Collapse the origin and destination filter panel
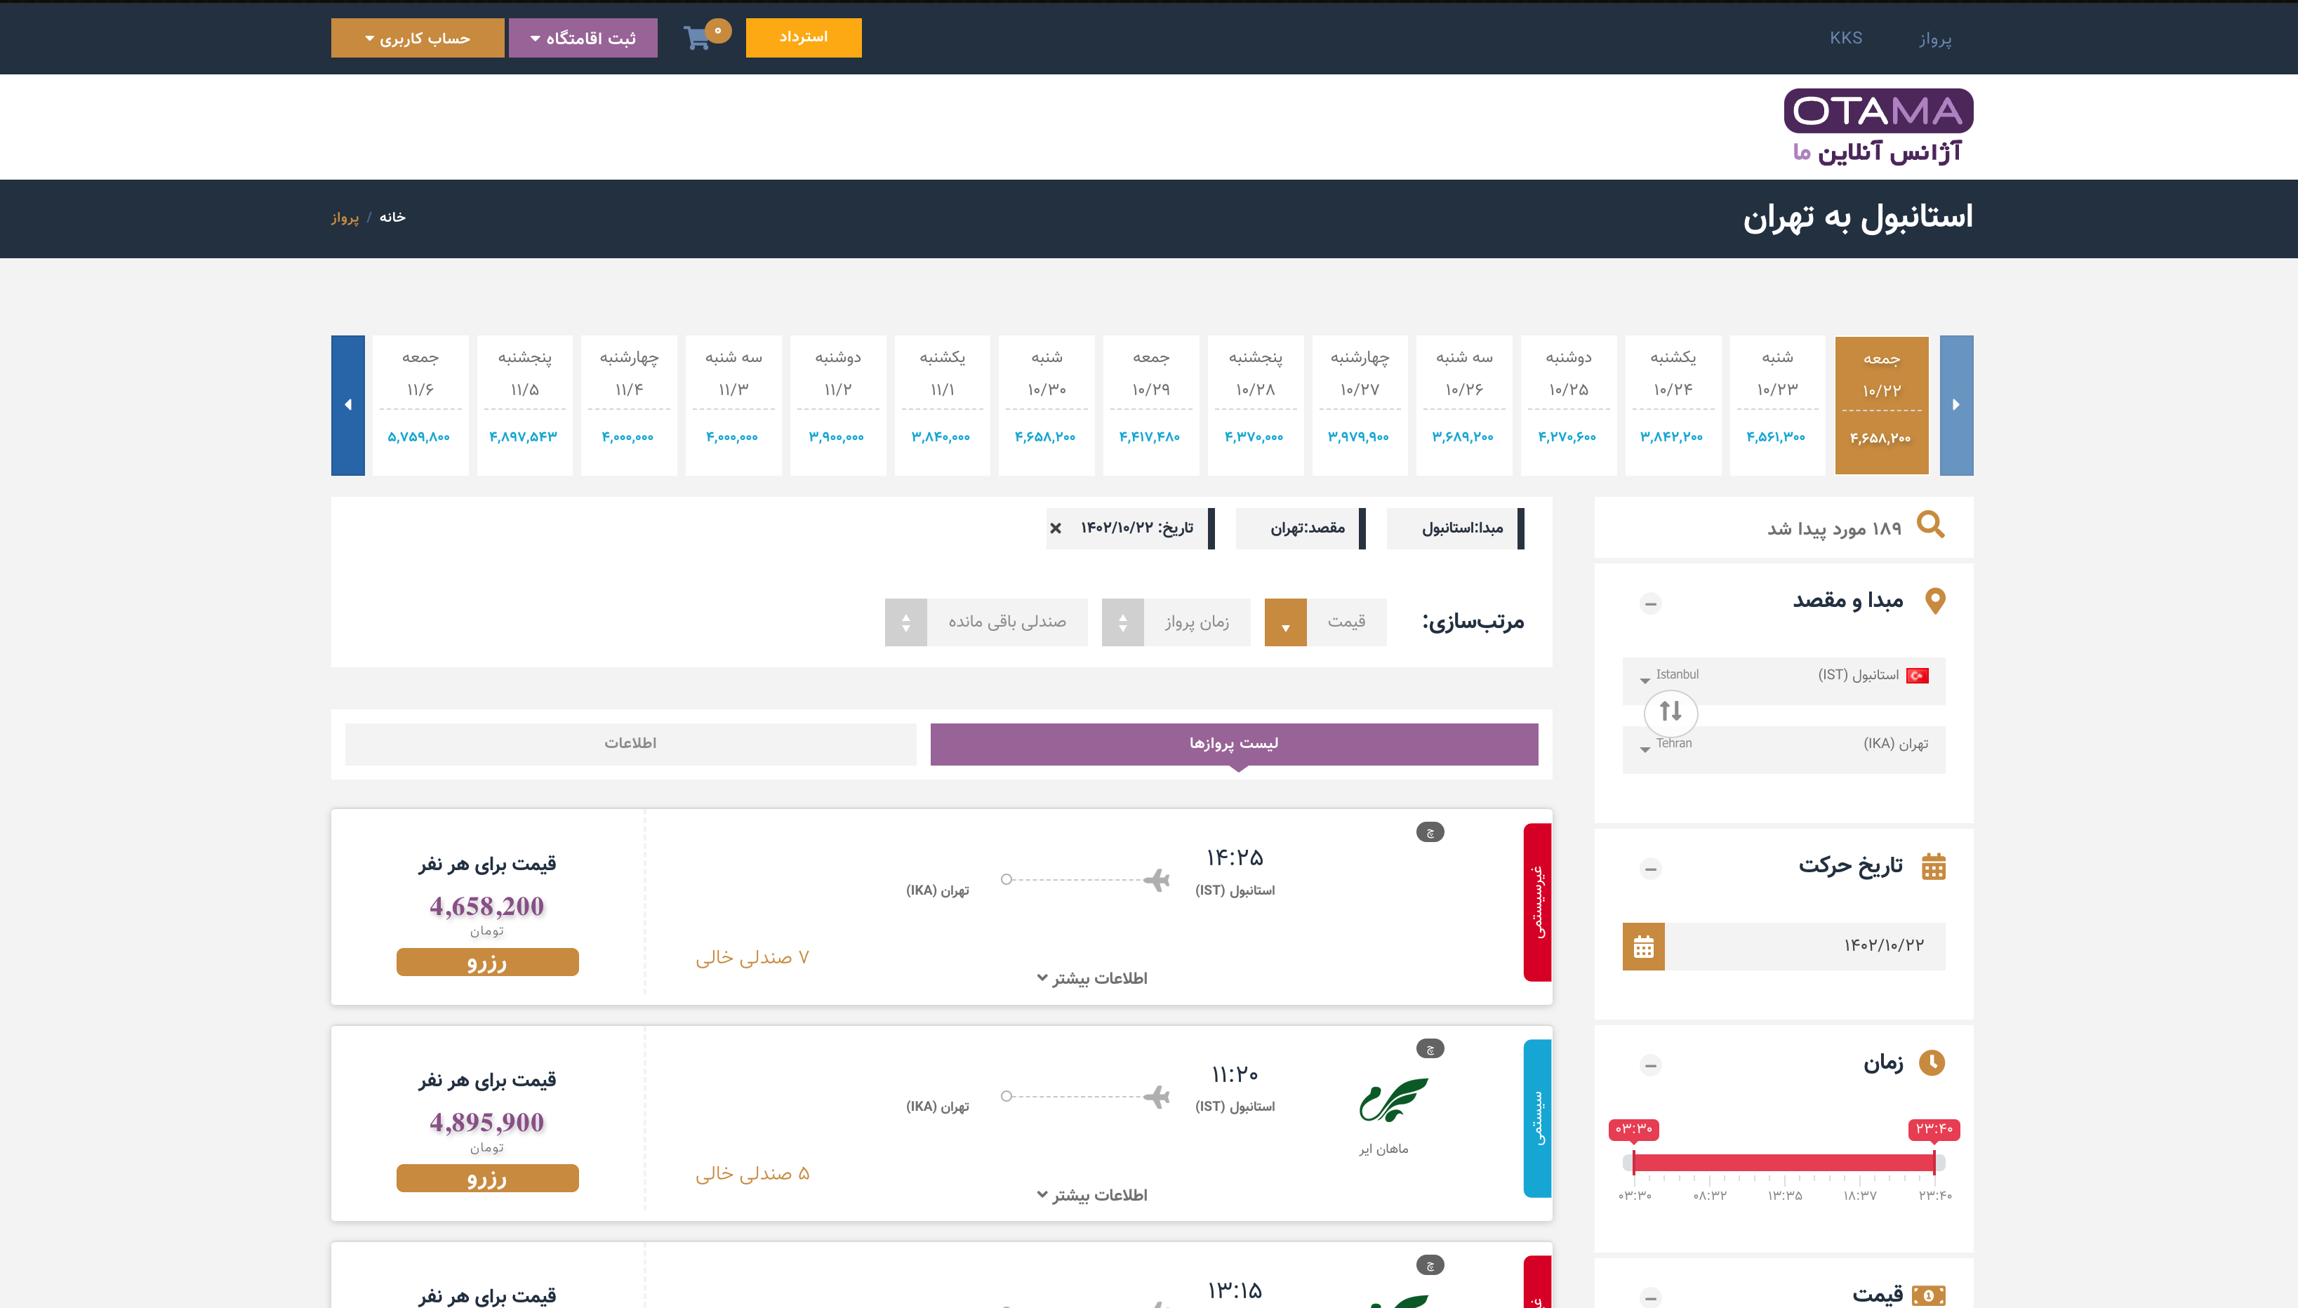Viewport: 2298px width, 1308px height. pyautogui.click(x=1650, y=603)
